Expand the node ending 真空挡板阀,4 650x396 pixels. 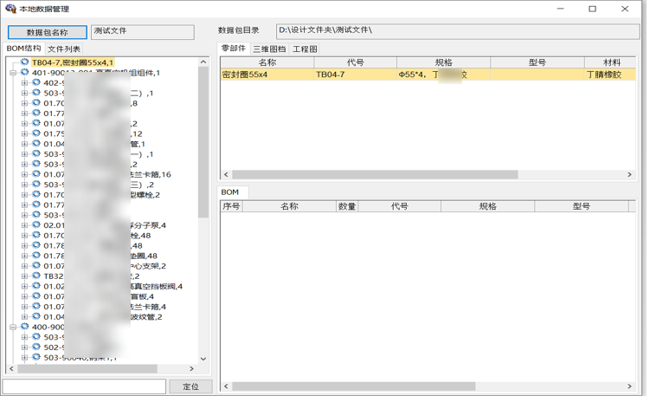pos(24,287)
